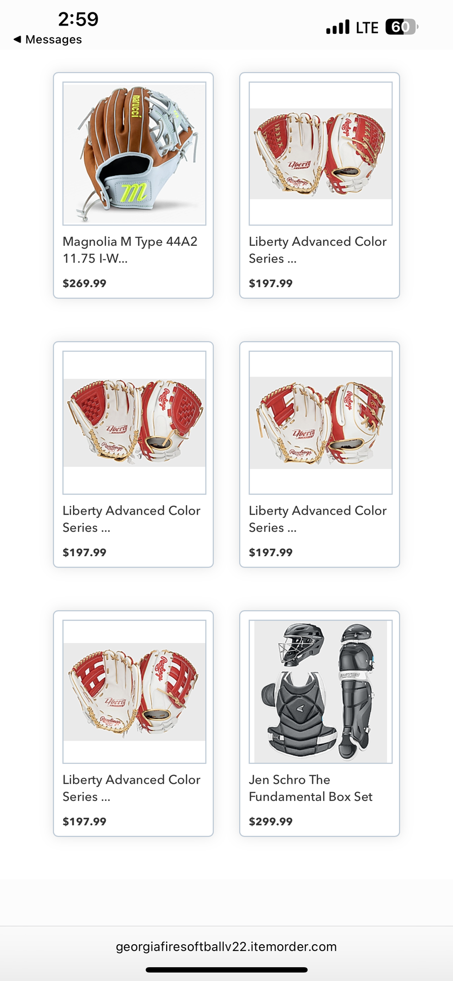Tap the cellular signal bars icon
This screenshot has height=981, width=453.
pyautogui.click(x=338, y=27)
